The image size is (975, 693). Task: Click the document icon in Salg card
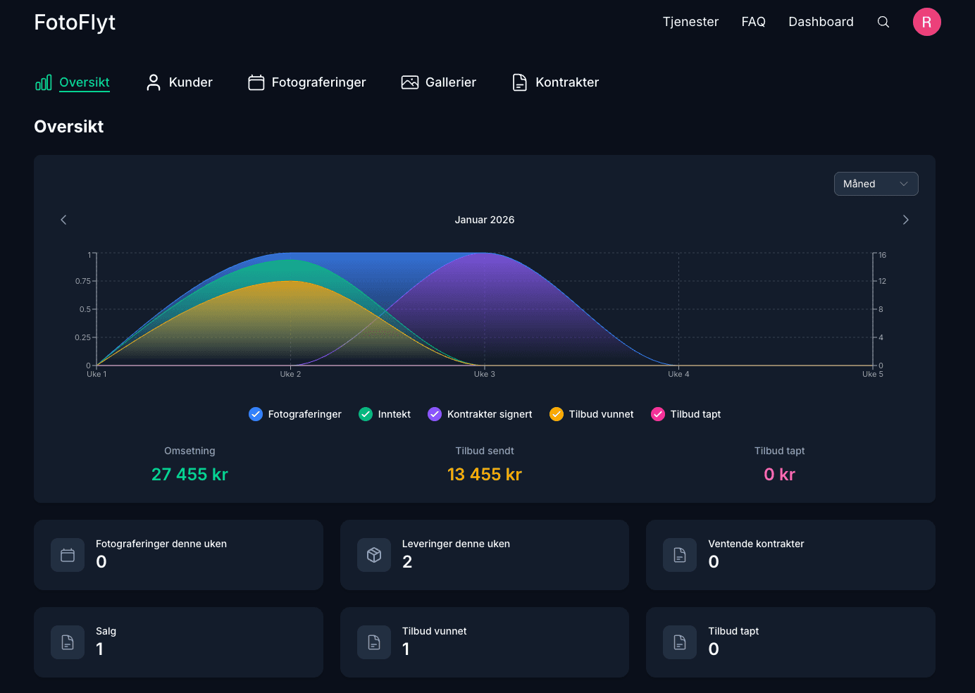(x=68, y=642)
